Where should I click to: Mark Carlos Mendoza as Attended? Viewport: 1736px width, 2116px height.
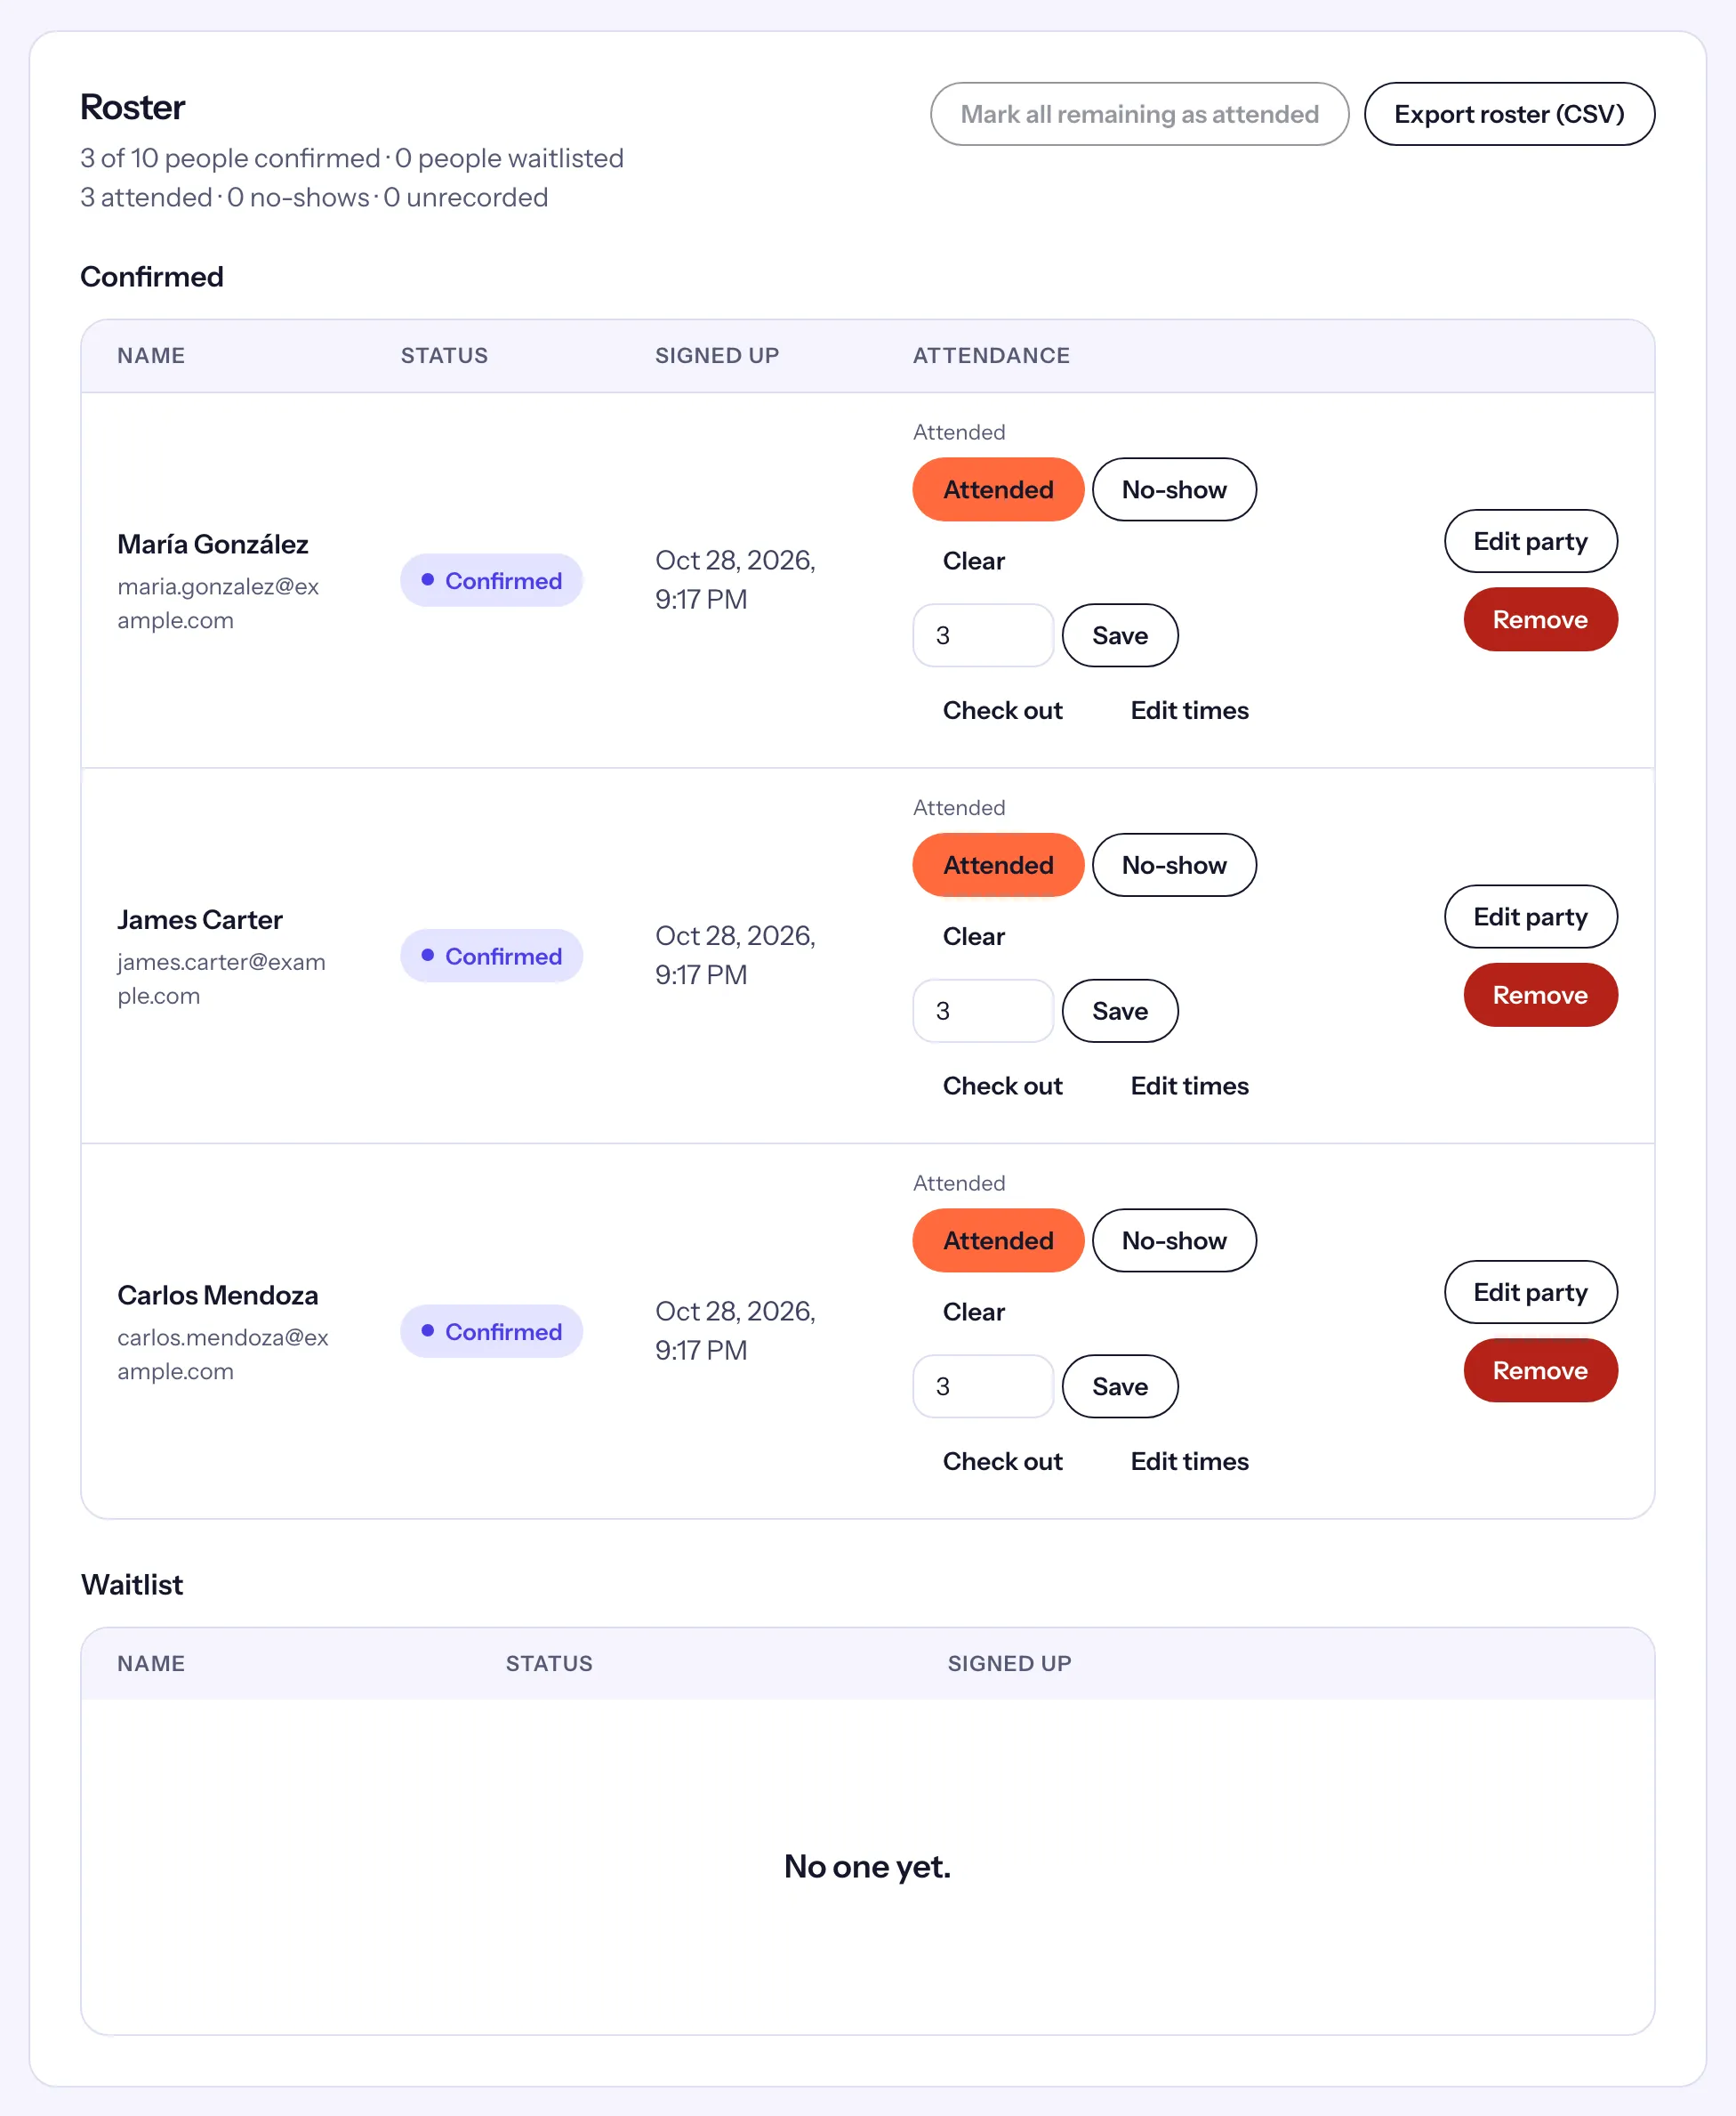coord(998,1240)
